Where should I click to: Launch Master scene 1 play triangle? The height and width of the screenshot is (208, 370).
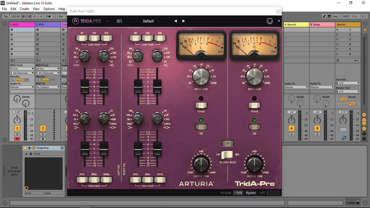coord(337,30)
